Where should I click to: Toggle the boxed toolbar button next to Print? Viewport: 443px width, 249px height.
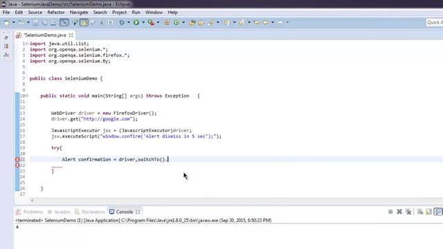click(x=64, y=22)
